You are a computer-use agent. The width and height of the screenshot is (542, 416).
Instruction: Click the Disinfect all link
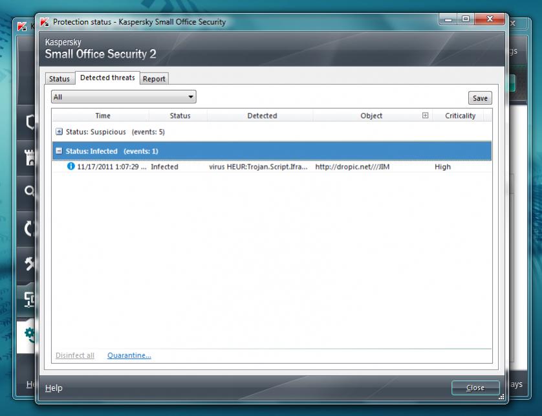tap(75, 355)
